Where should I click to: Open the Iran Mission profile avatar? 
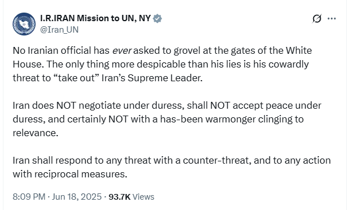click(24, 24)
